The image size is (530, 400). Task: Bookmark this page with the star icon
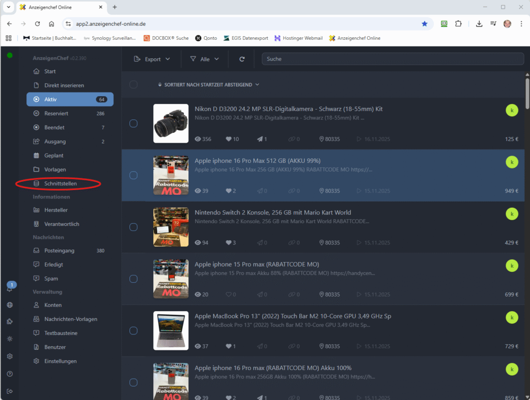click(x=424, y=24)
